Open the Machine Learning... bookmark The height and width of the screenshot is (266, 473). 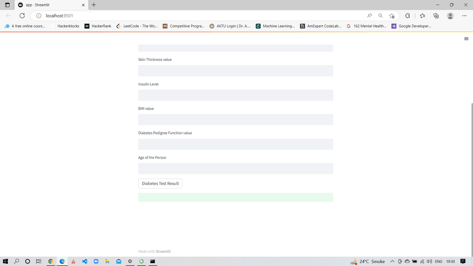tap(275, 26)
